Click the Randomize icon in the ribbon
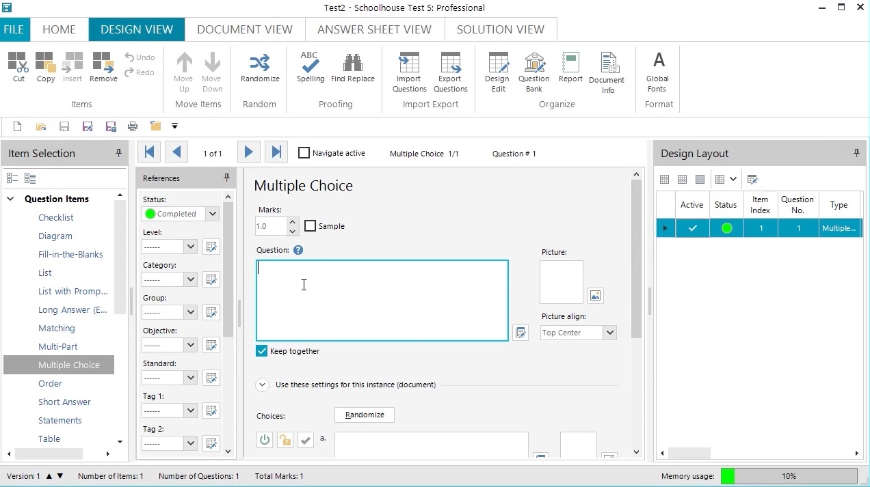 click(260, 68)
